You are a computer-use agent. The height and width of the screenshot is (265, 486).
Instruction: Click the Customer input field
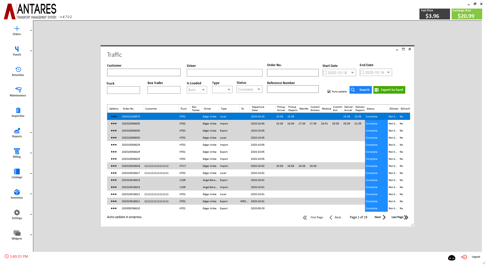coord(144,72)
